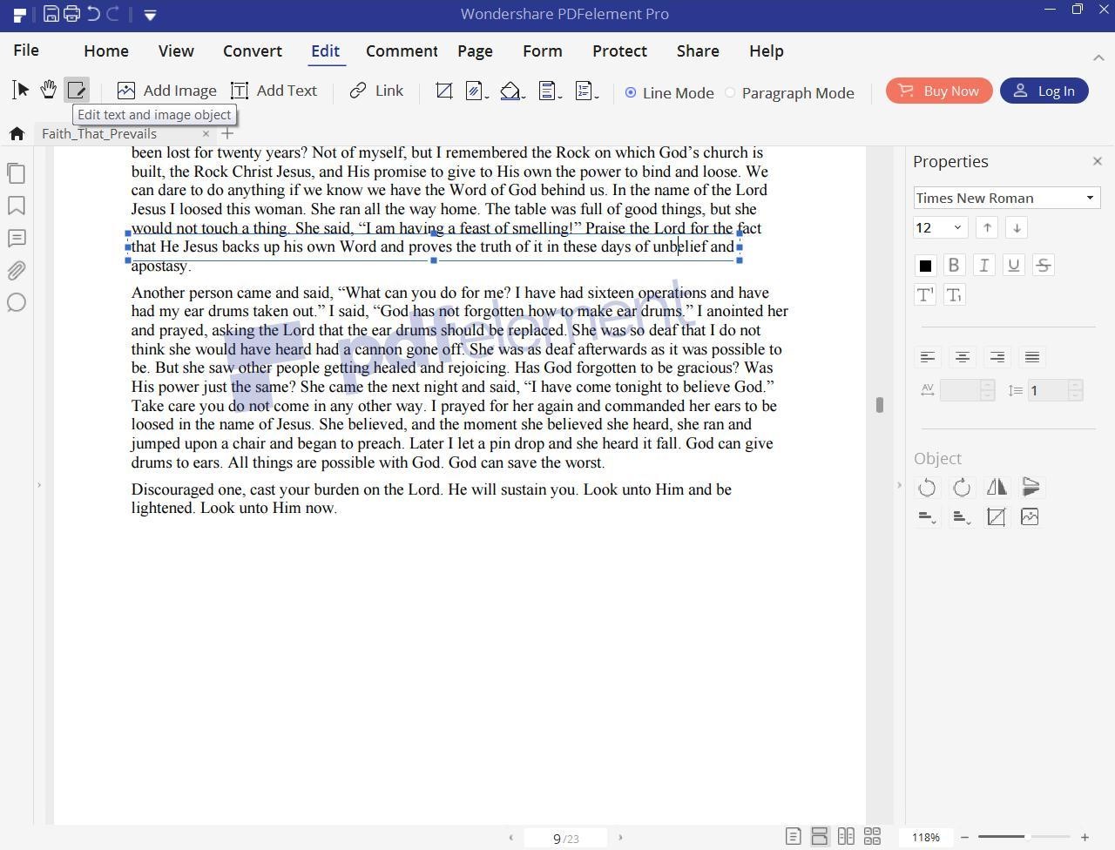1115x850 pixels.
Task: Expand the watermark tool dropdown arrow
Action: click(486, 98)
